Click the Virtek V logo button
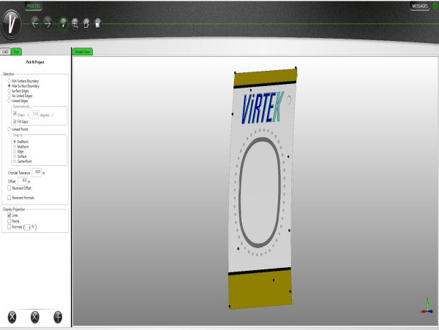This screenshot has width=439, height=330. click(11, 24)
